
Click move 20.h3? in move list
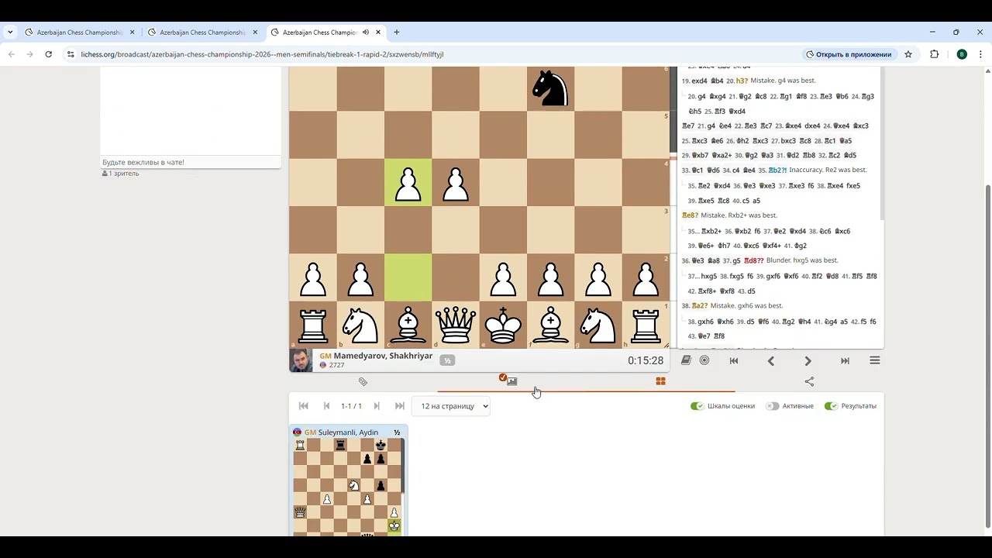coord(742,81)
